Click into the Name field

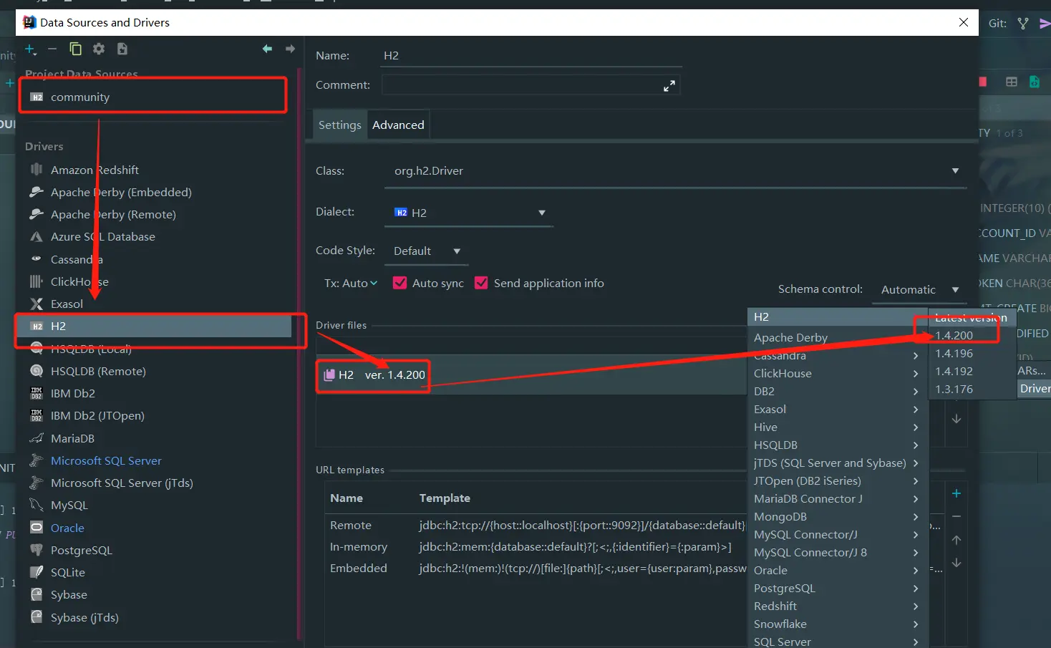531,56
